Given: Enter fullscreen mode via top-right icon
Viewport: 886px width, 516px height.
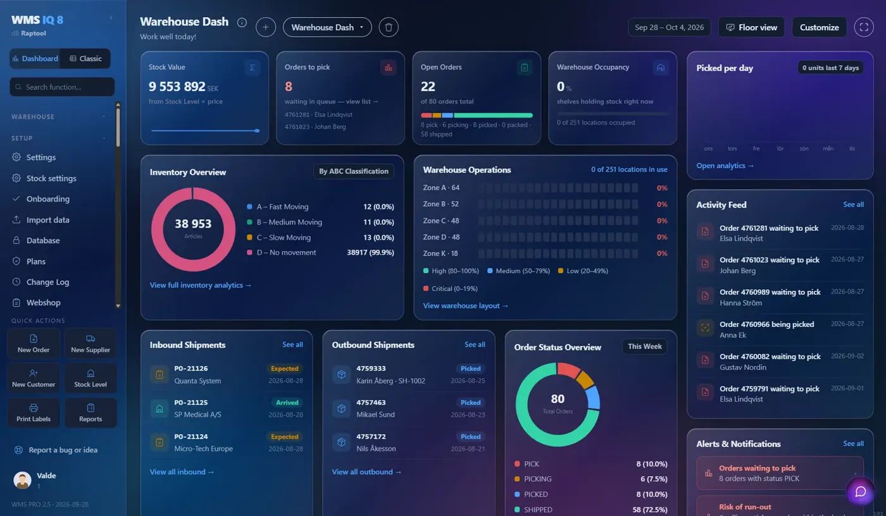Looking at the screenshot, I should [x=864, y=27].
